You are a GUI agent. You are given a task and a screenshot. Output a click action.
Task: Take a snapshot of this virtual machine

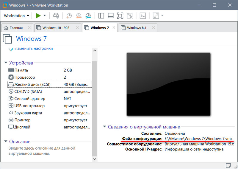(69, 16)
